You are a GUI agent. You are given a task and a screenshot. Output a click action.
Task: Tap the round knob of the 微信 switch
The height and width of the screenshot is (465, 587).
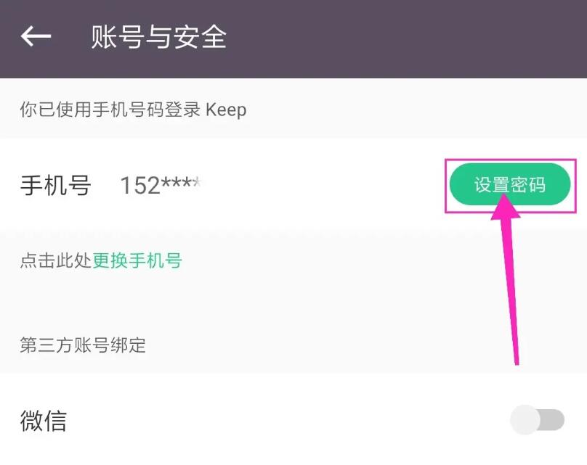(x=525, y=420)
